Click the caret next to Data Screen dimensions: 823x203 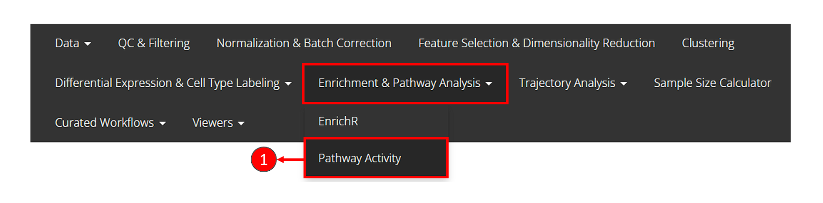coord(88,44)
